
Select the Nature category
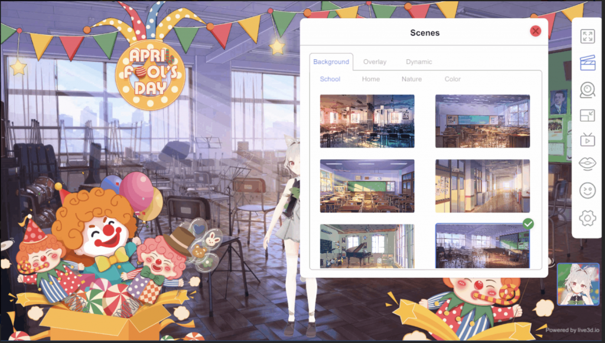[x=411, y=79]
